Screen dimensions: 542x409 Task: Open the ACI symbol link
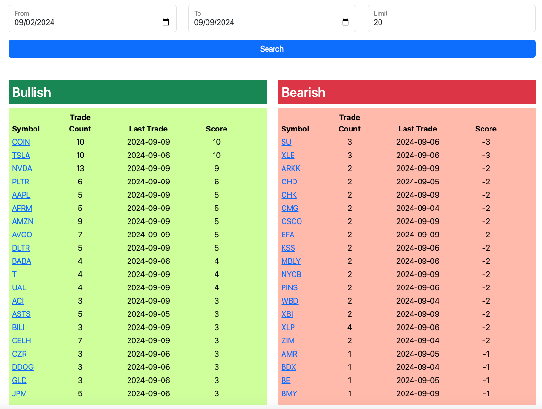coord(18,301)
